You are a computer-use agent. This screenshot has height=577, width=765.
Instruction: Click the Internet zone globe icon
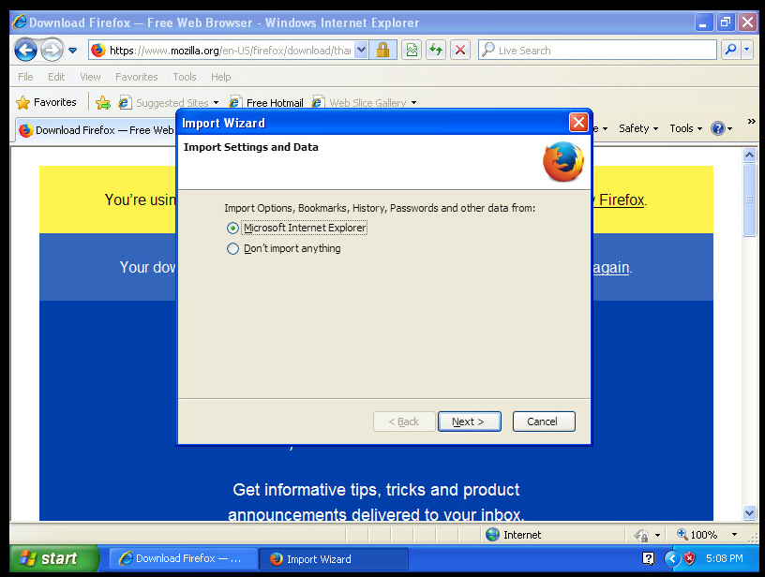[492, 535]
